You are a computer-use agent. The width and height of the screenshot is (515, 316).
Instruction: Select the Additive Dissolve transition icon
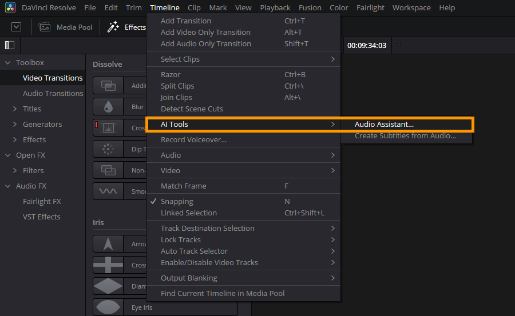pos(108,86)
